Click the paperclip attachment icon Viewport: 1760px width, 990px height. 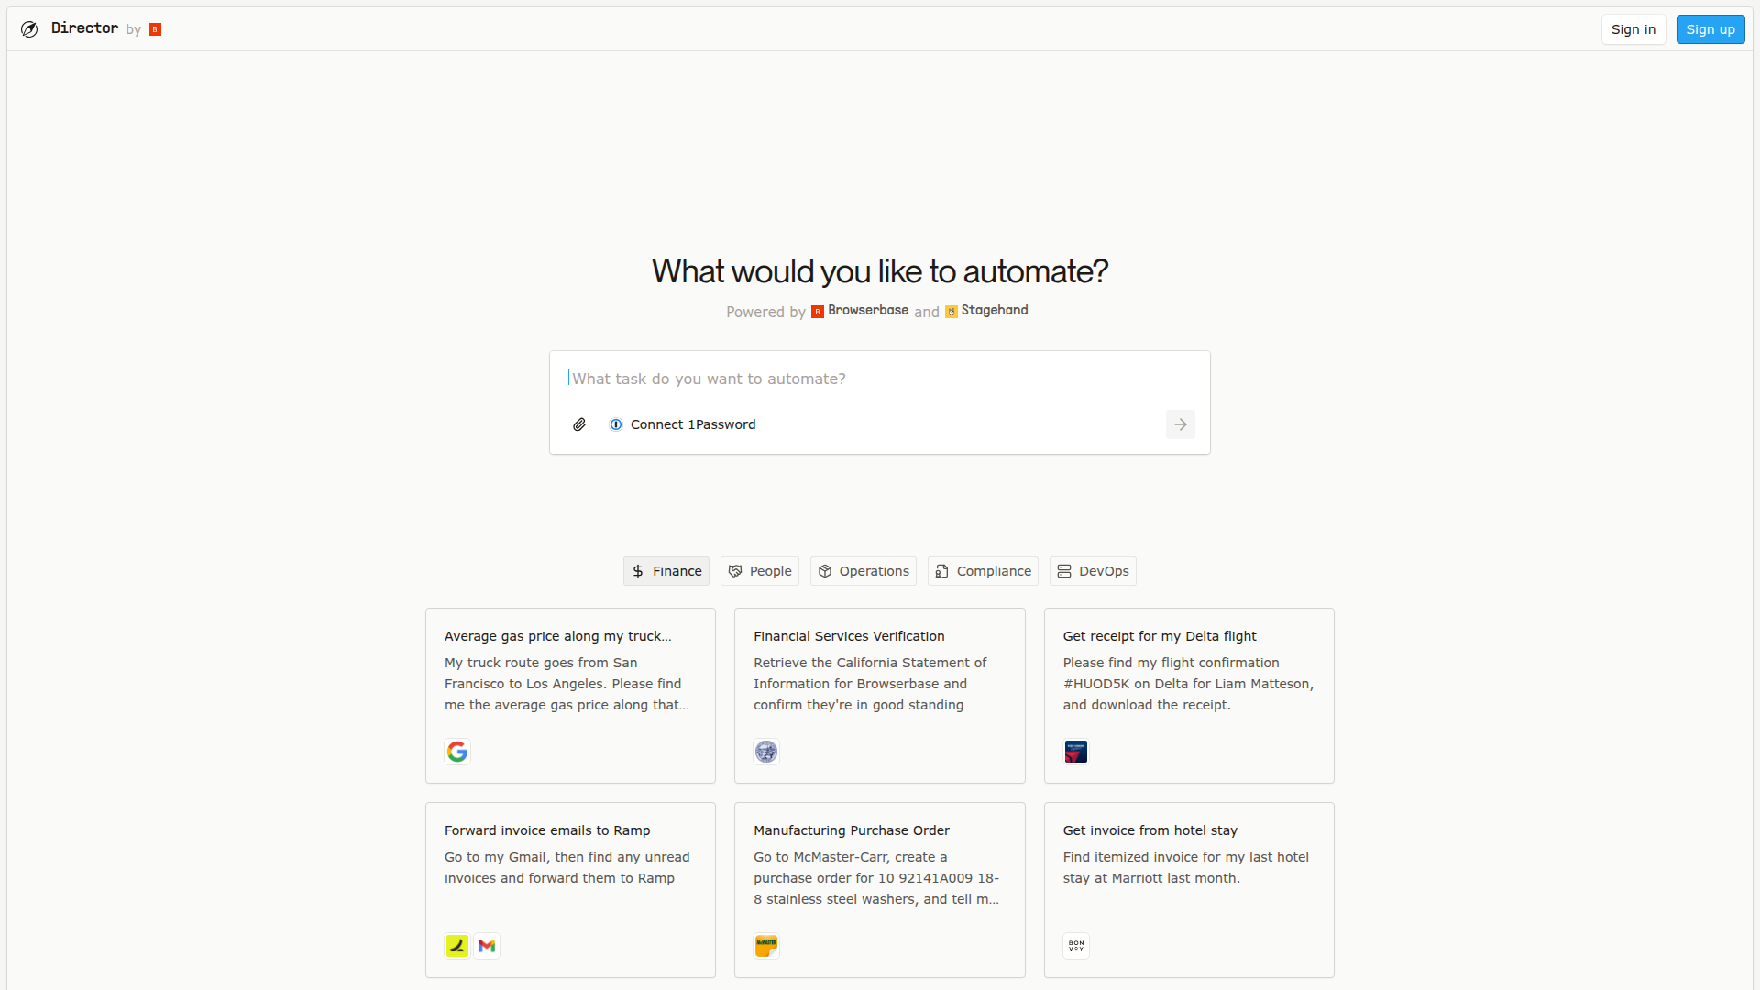click(578, 424)
